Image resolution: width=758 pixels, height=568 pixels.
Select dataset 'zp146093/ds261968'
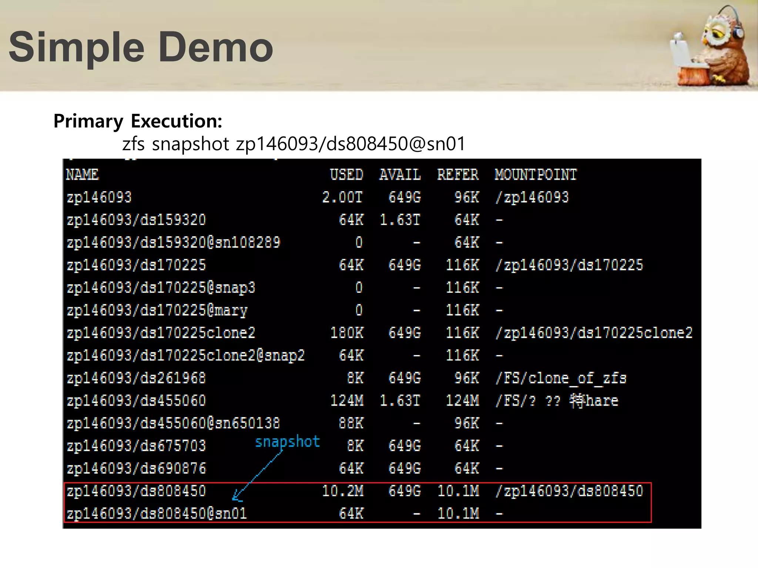click(136, 378)
